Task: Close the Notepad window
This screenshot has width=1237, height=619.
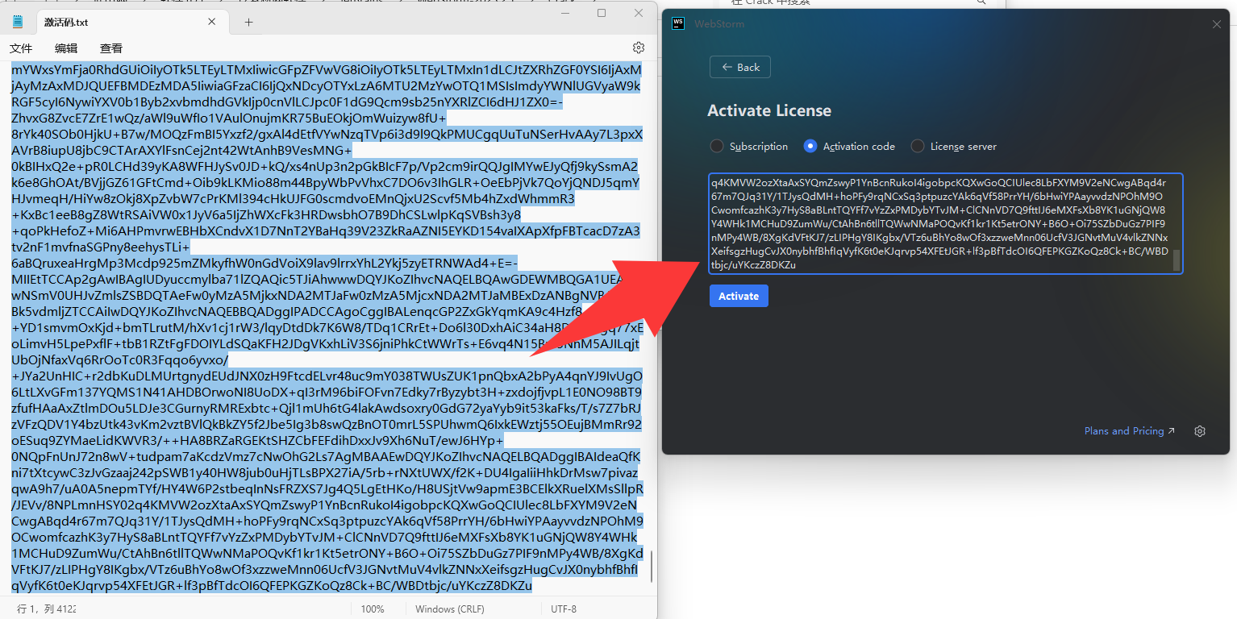Action: pyautogui.click(x=639, y=13)
